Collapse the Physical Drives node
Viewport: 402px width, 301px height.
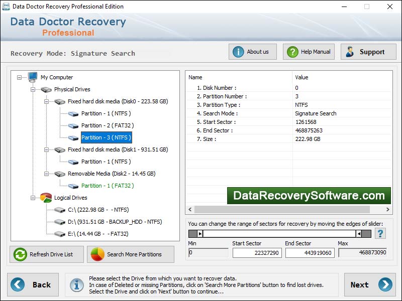click(33, 89)
